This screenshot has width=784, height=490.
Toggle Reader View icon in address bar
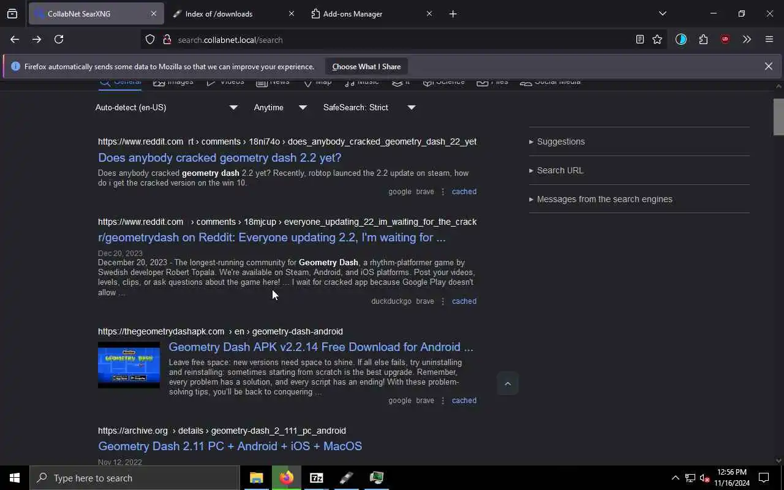[x=639, y=39]
